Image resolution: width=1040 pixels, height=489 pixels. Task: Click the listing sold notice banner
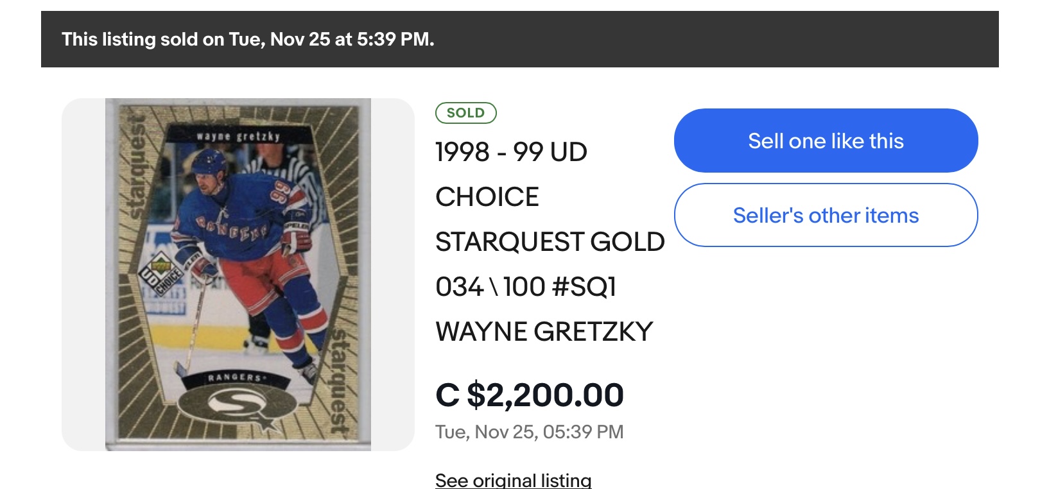point(519,39)
